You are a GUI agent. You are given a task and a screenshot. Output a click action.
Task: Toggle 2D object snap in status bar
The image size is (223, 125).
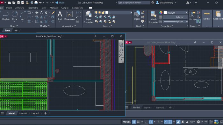click(170, 122)
